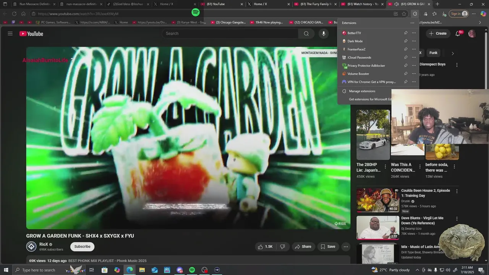Click the Edge address bar URL
489x275 pixels.
[78, 14]
